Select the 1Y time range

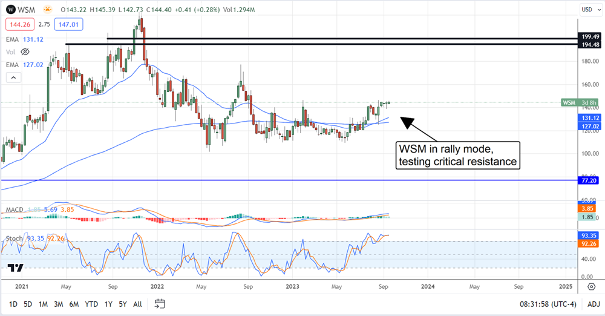tap(108, 304)
